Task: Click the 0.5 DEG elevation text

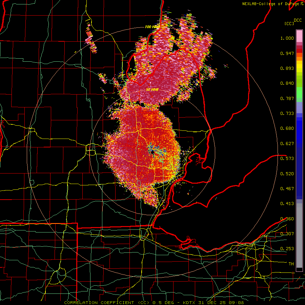Action: (164, 303)
